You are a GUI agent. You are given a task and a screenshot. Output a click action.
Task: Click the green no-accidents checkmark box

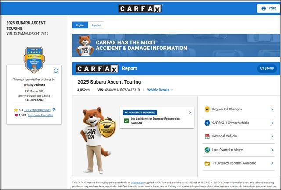(126, 120)
